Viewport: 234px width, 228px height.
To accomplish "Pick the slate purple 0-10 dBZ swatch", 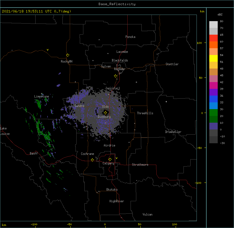I will 213,126.
